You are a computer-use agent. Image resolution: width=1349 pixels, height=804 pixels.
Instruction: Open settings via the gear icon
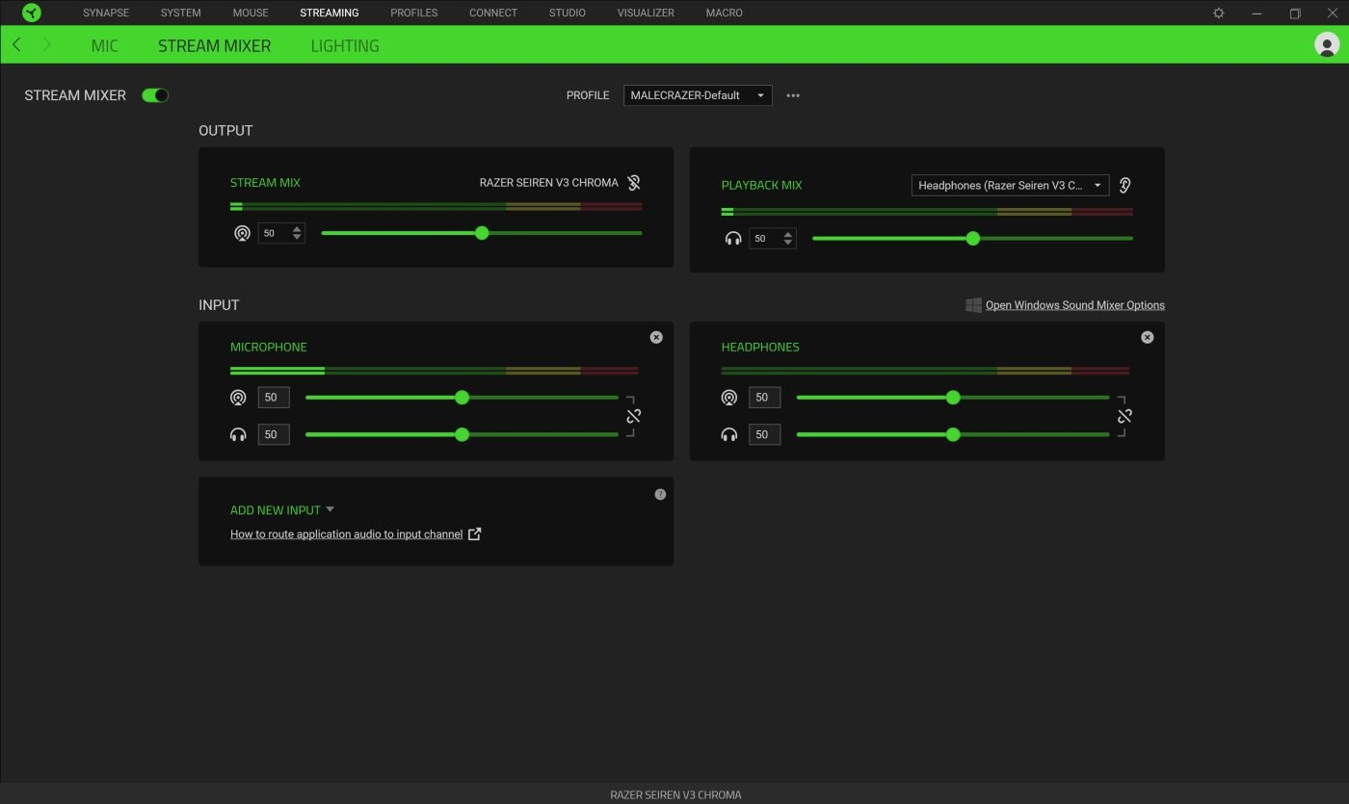point(1219,13)
